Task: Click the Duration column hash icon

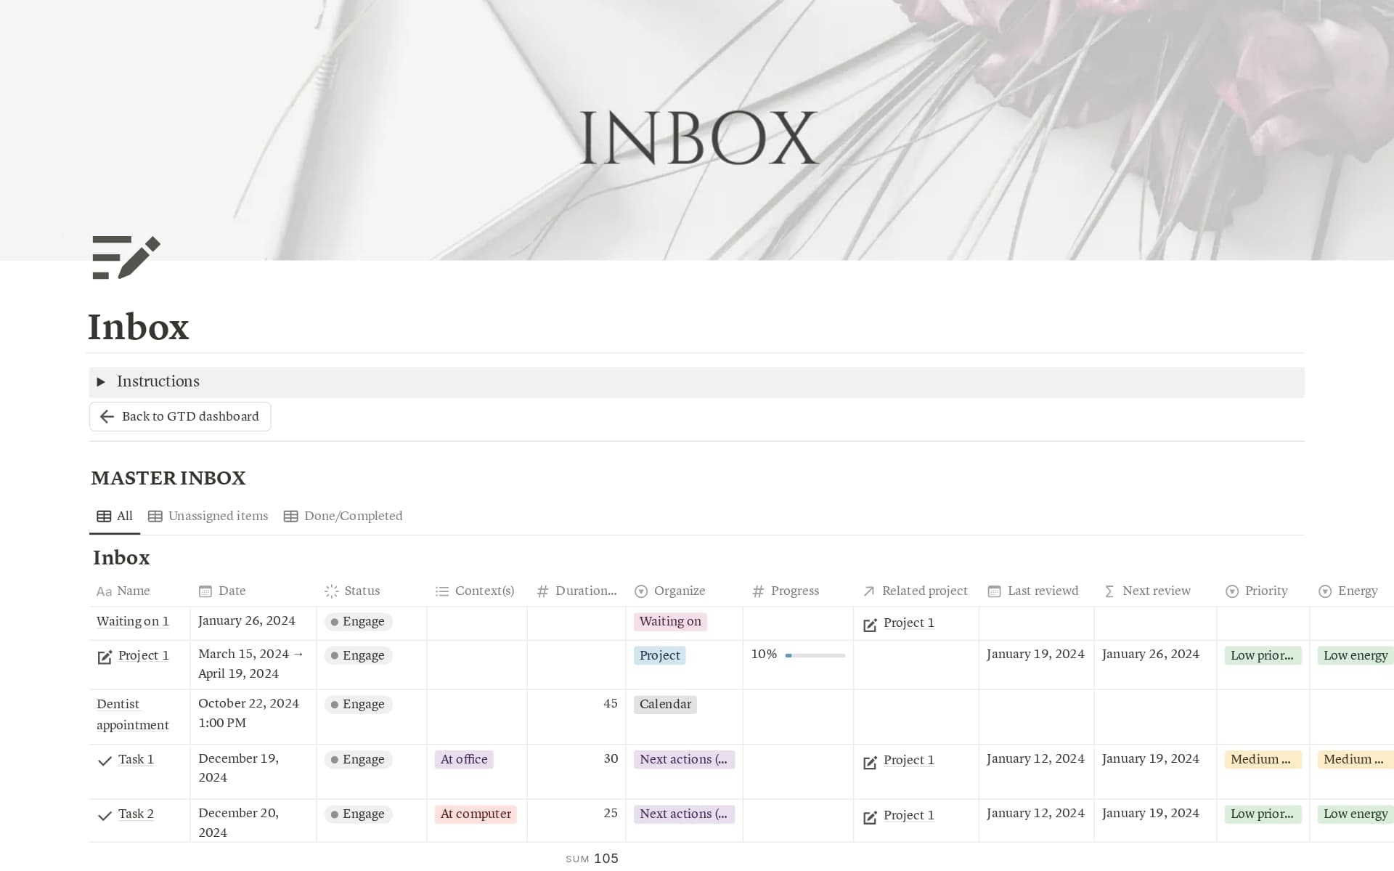Action: pyautogui.click(x=542, y=591)
